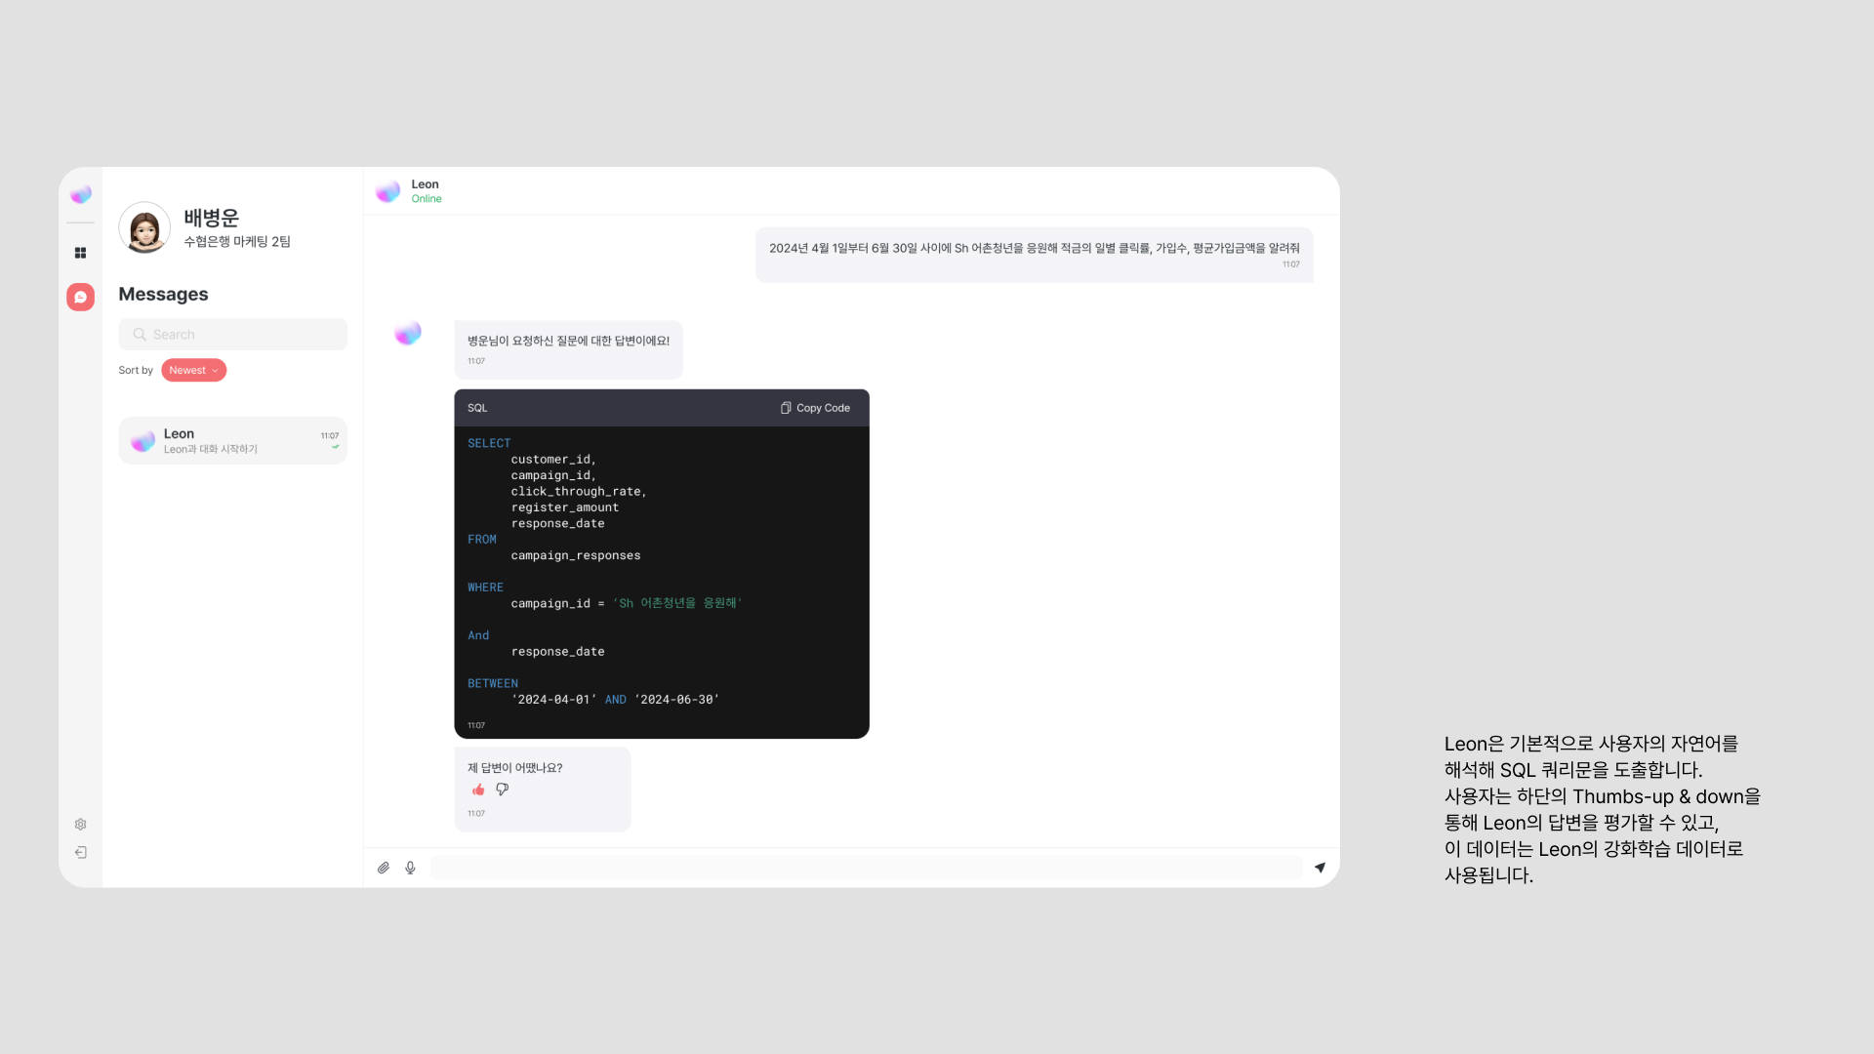Click the BETWEEN keyword in the code

(493, 684)
